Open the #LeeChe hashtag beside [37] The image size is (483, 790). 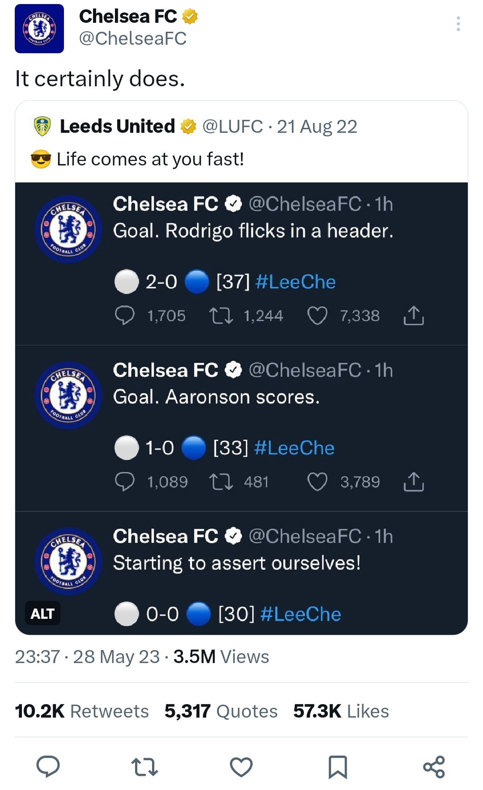pyautogui.click(x=296, y=282)
